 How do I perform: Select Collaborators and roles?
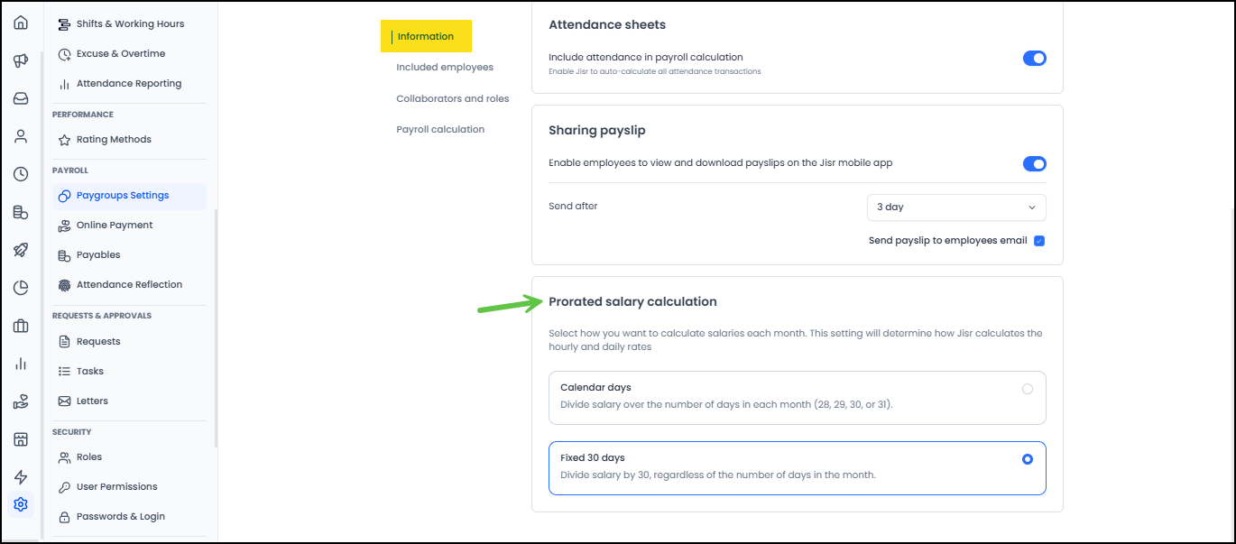pyautogui.click(x=452, y=97)
